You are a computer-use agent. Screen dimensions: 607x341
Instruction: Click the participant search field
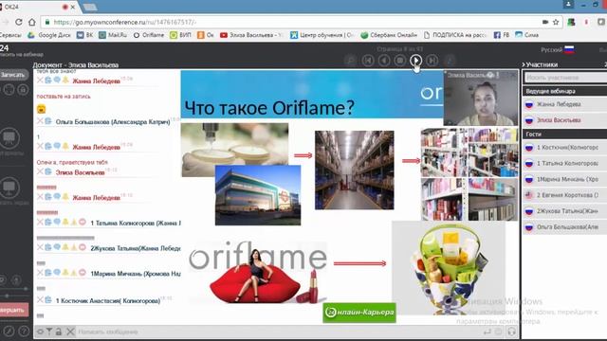(x=566, y=78)
